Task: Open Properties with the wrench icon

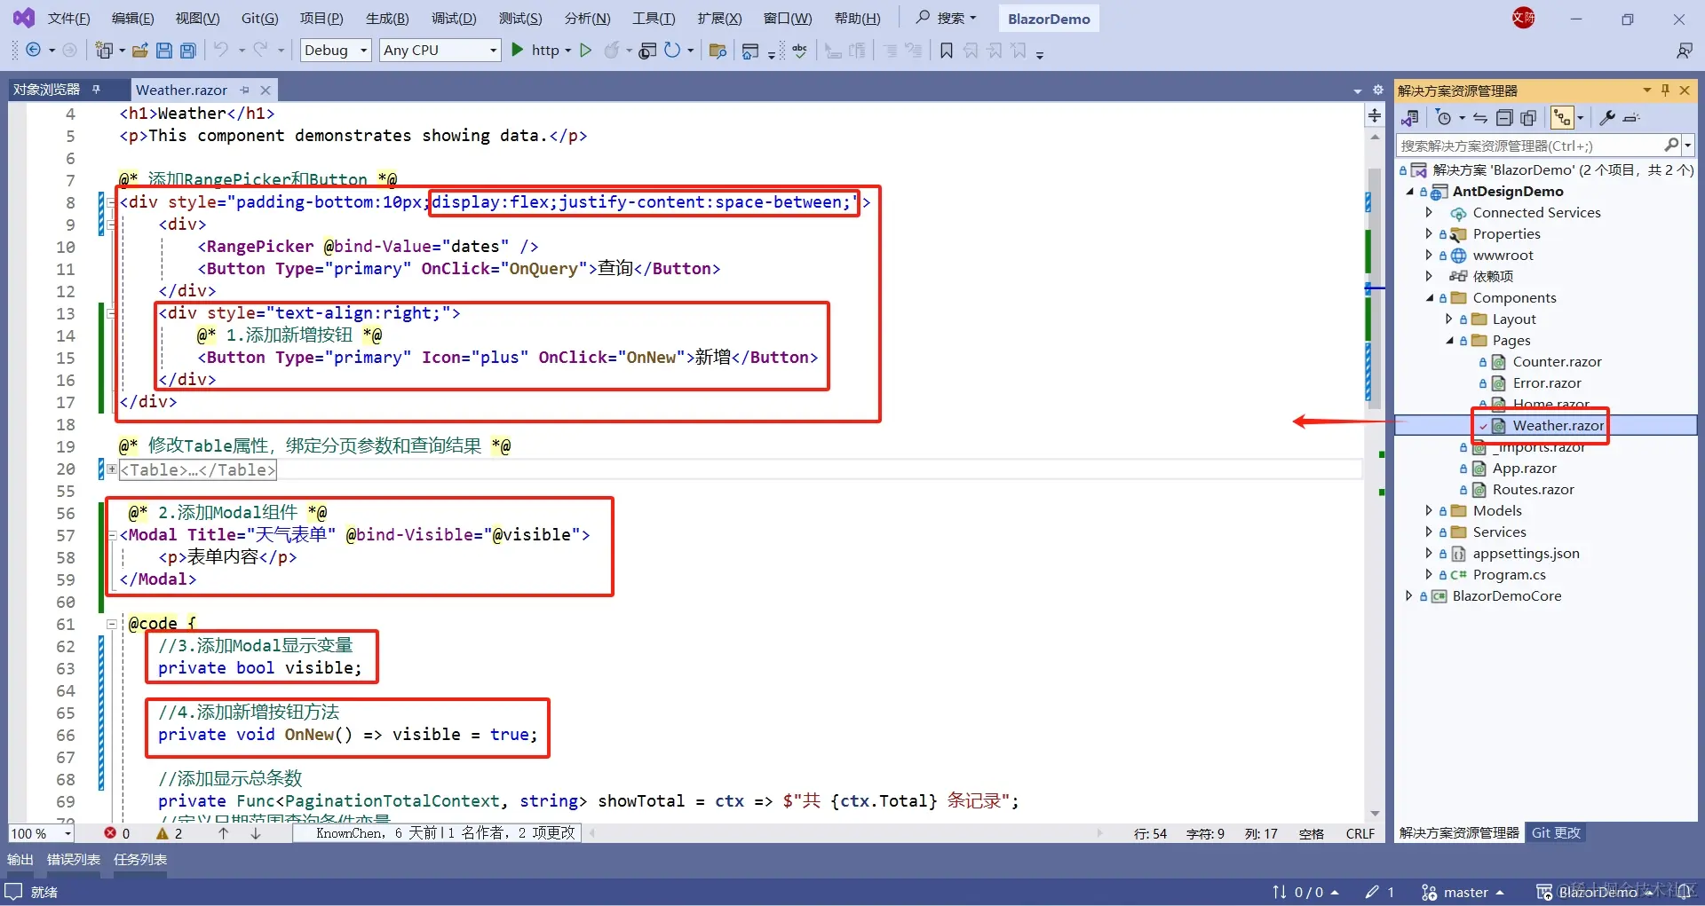Action: coord(1607,118)
